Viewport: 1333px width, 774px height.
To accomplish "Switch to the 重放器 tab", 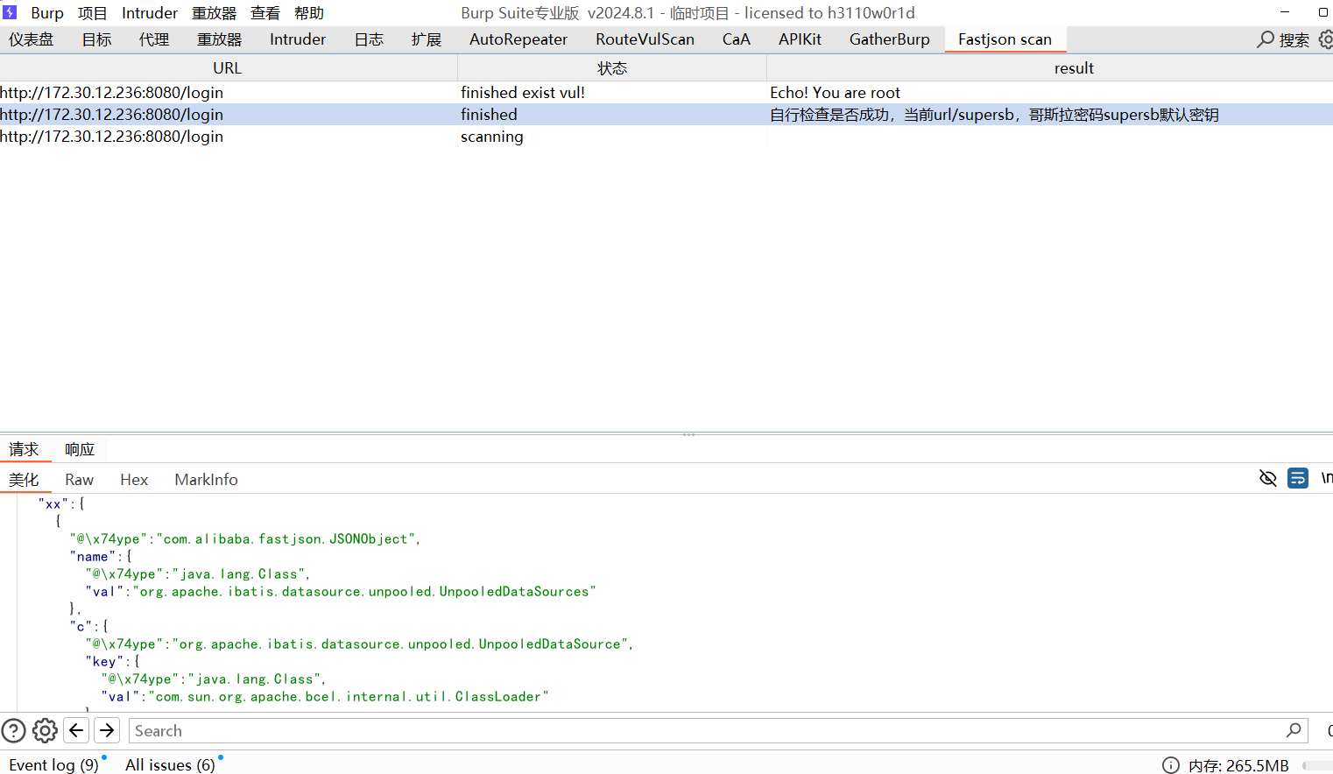I will pyautogui.click(x=219, y=39).
